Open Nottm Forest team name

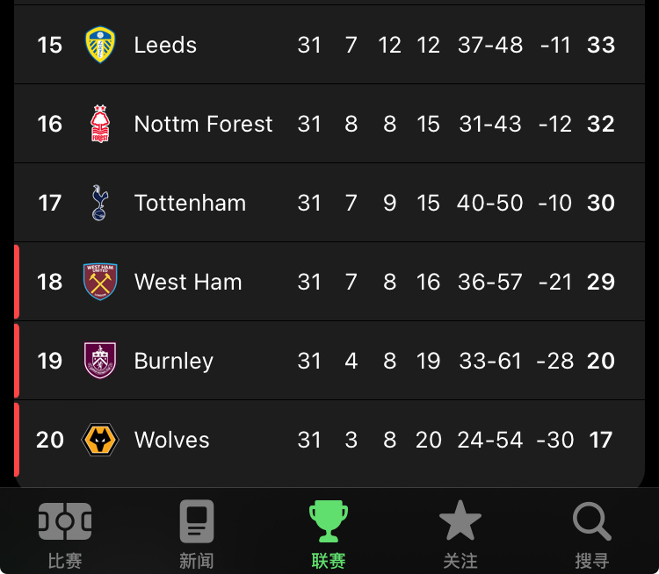(x=204, y=124)
